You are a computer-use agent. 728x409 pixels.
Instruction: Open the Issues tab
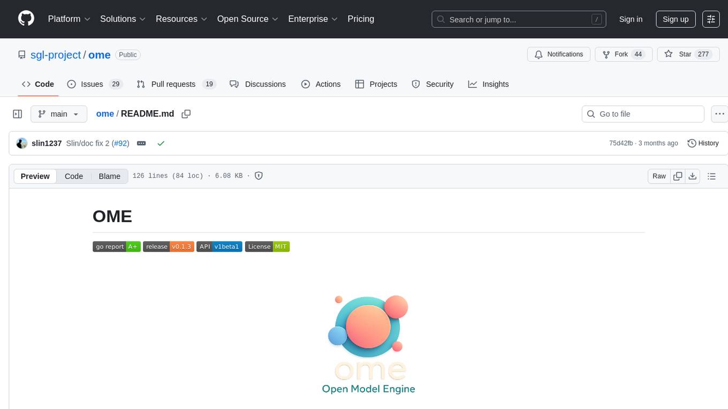[95, 84]
